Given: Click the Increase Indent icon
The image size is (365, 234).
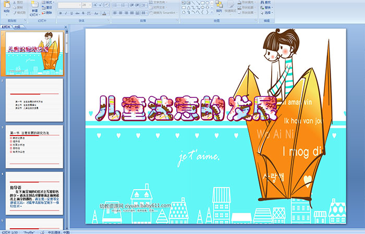Looking at the screenshot, I should pos(137,5).
